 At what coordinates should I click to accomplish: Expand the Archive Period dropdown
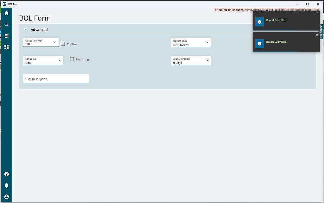pos(208,60)
